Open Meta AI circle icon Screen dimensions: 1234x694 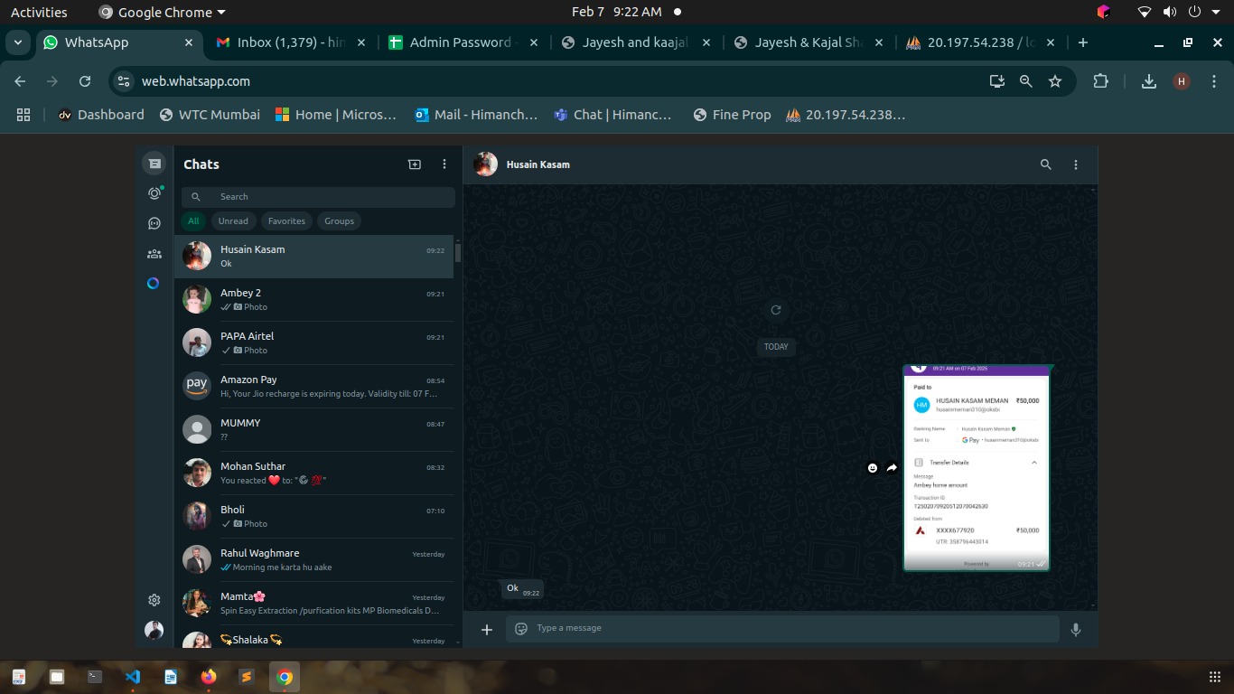(x=154, y=283)
